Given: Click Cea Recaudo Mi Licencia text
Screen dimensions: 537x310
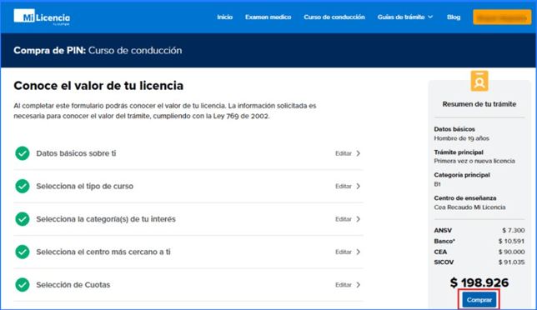Looking at the screenshot, I should [x=469, y=207].
